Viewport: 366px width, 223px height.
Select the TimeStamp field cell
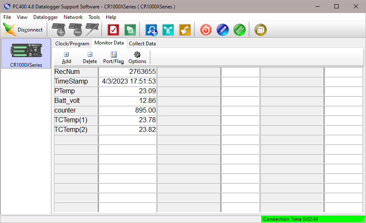point(76,81)
